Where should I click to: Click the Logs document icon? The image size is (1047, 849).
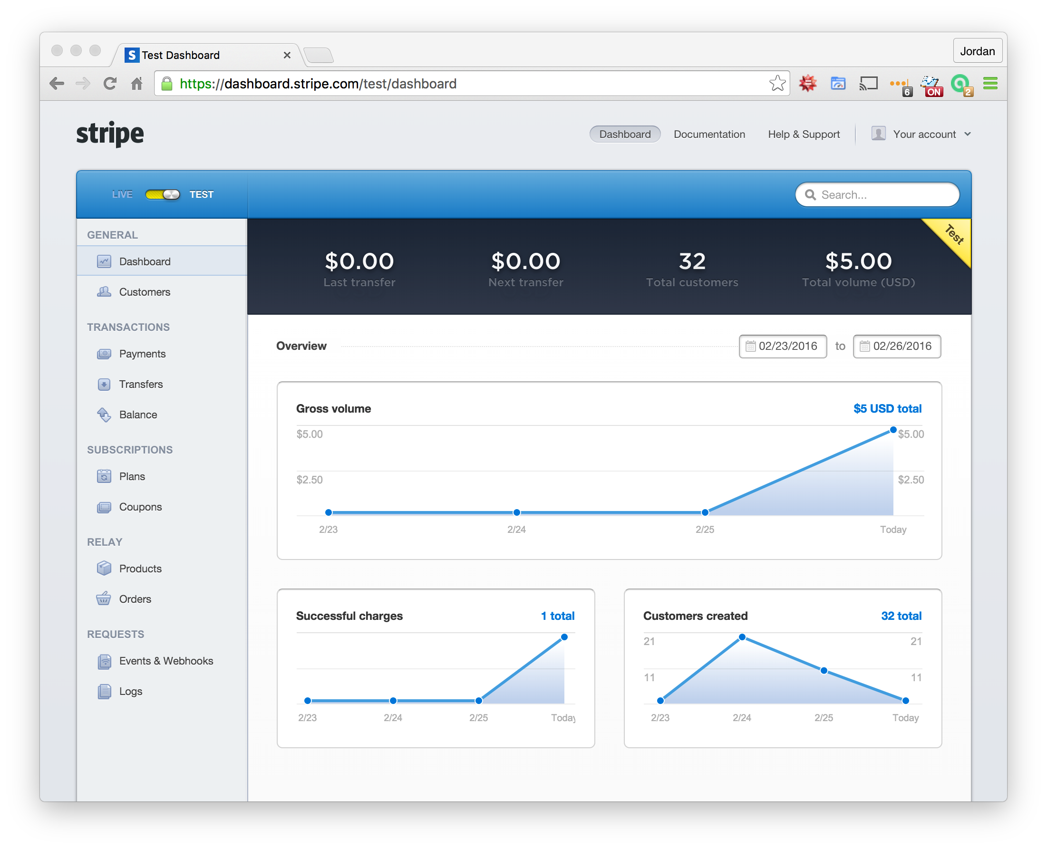104,692
